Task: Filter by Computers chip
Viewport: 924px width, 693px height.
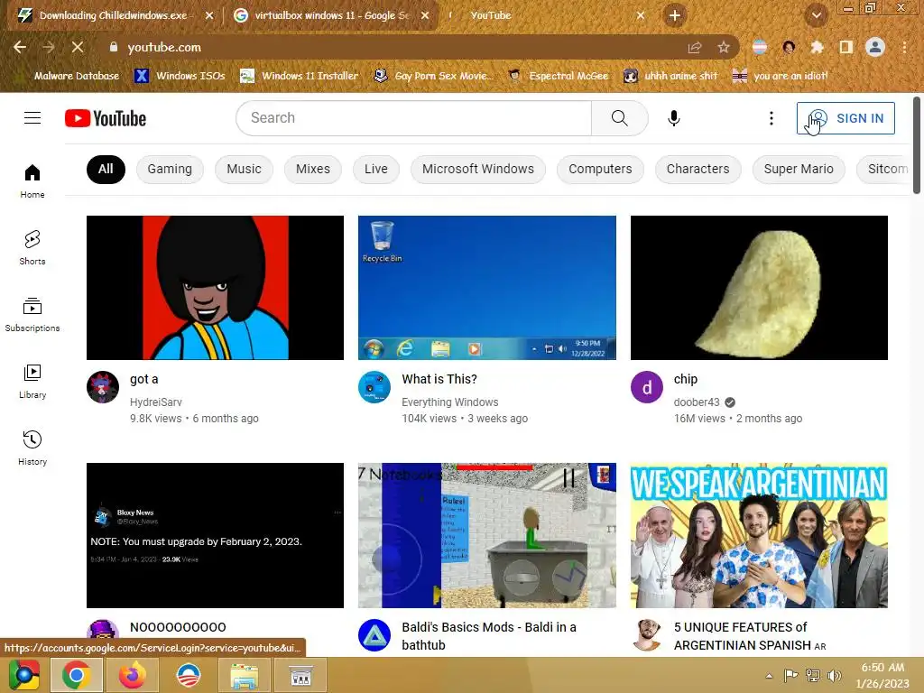Action: click(600, 169)
